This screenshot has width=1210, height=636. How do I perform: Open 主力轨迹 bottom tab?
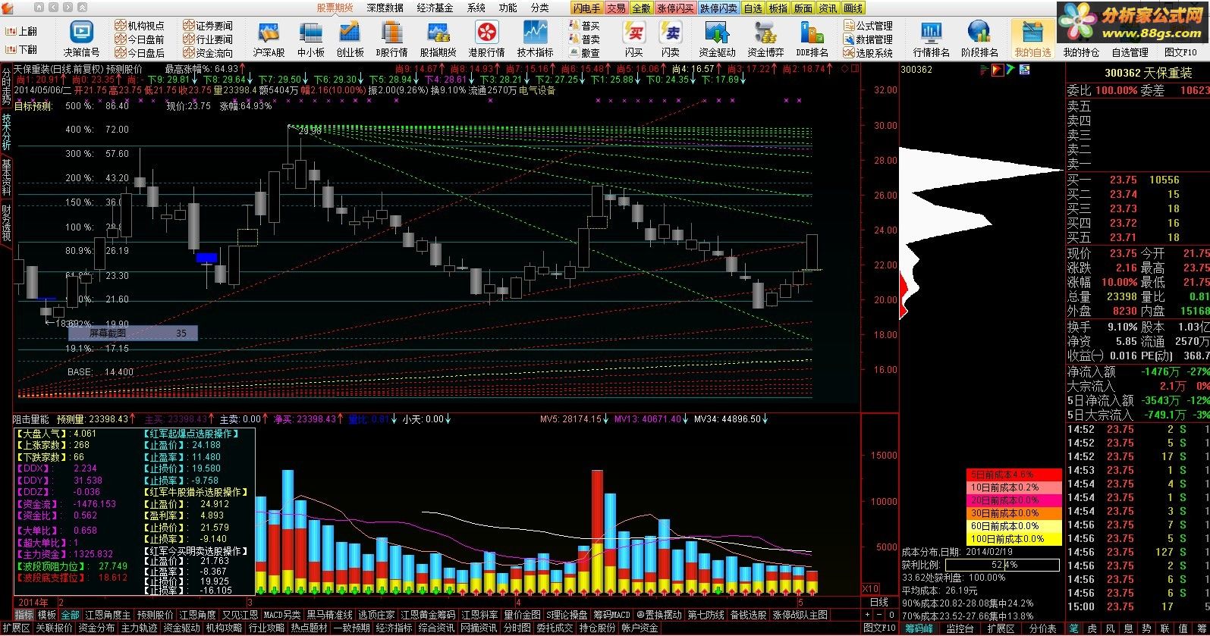139,628
